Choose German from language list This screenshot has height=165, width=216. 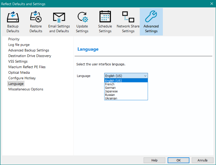pyautogui.click(x=126, y=88)
